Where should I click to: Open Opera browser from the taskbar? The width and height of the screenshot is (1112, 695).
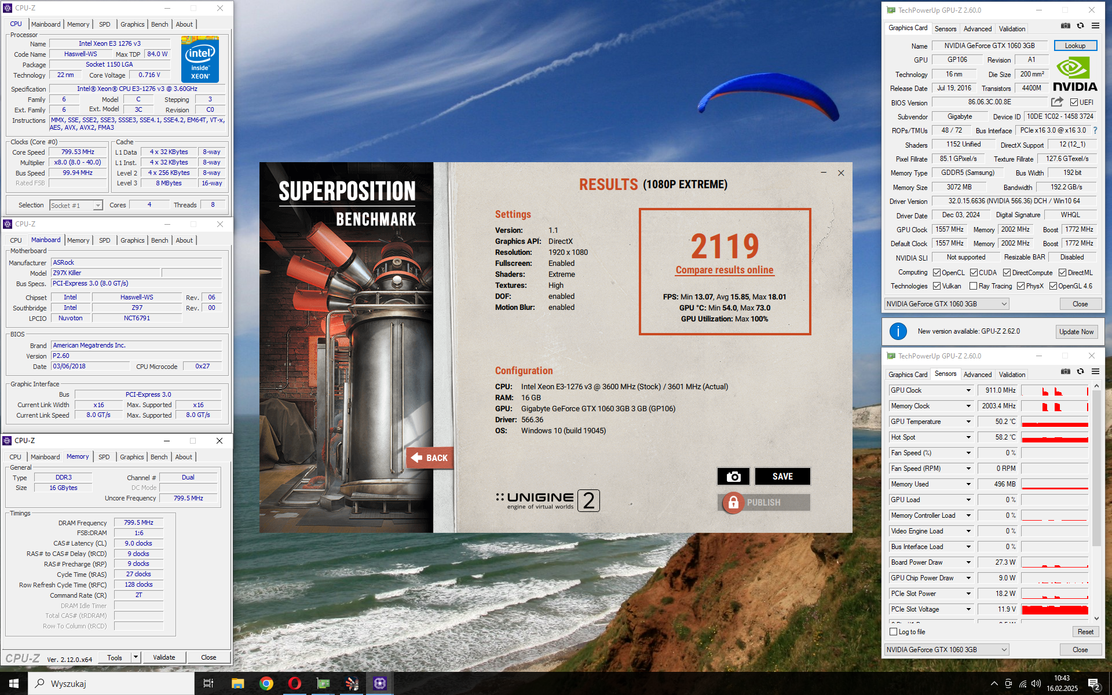click(x=295, y=683)
